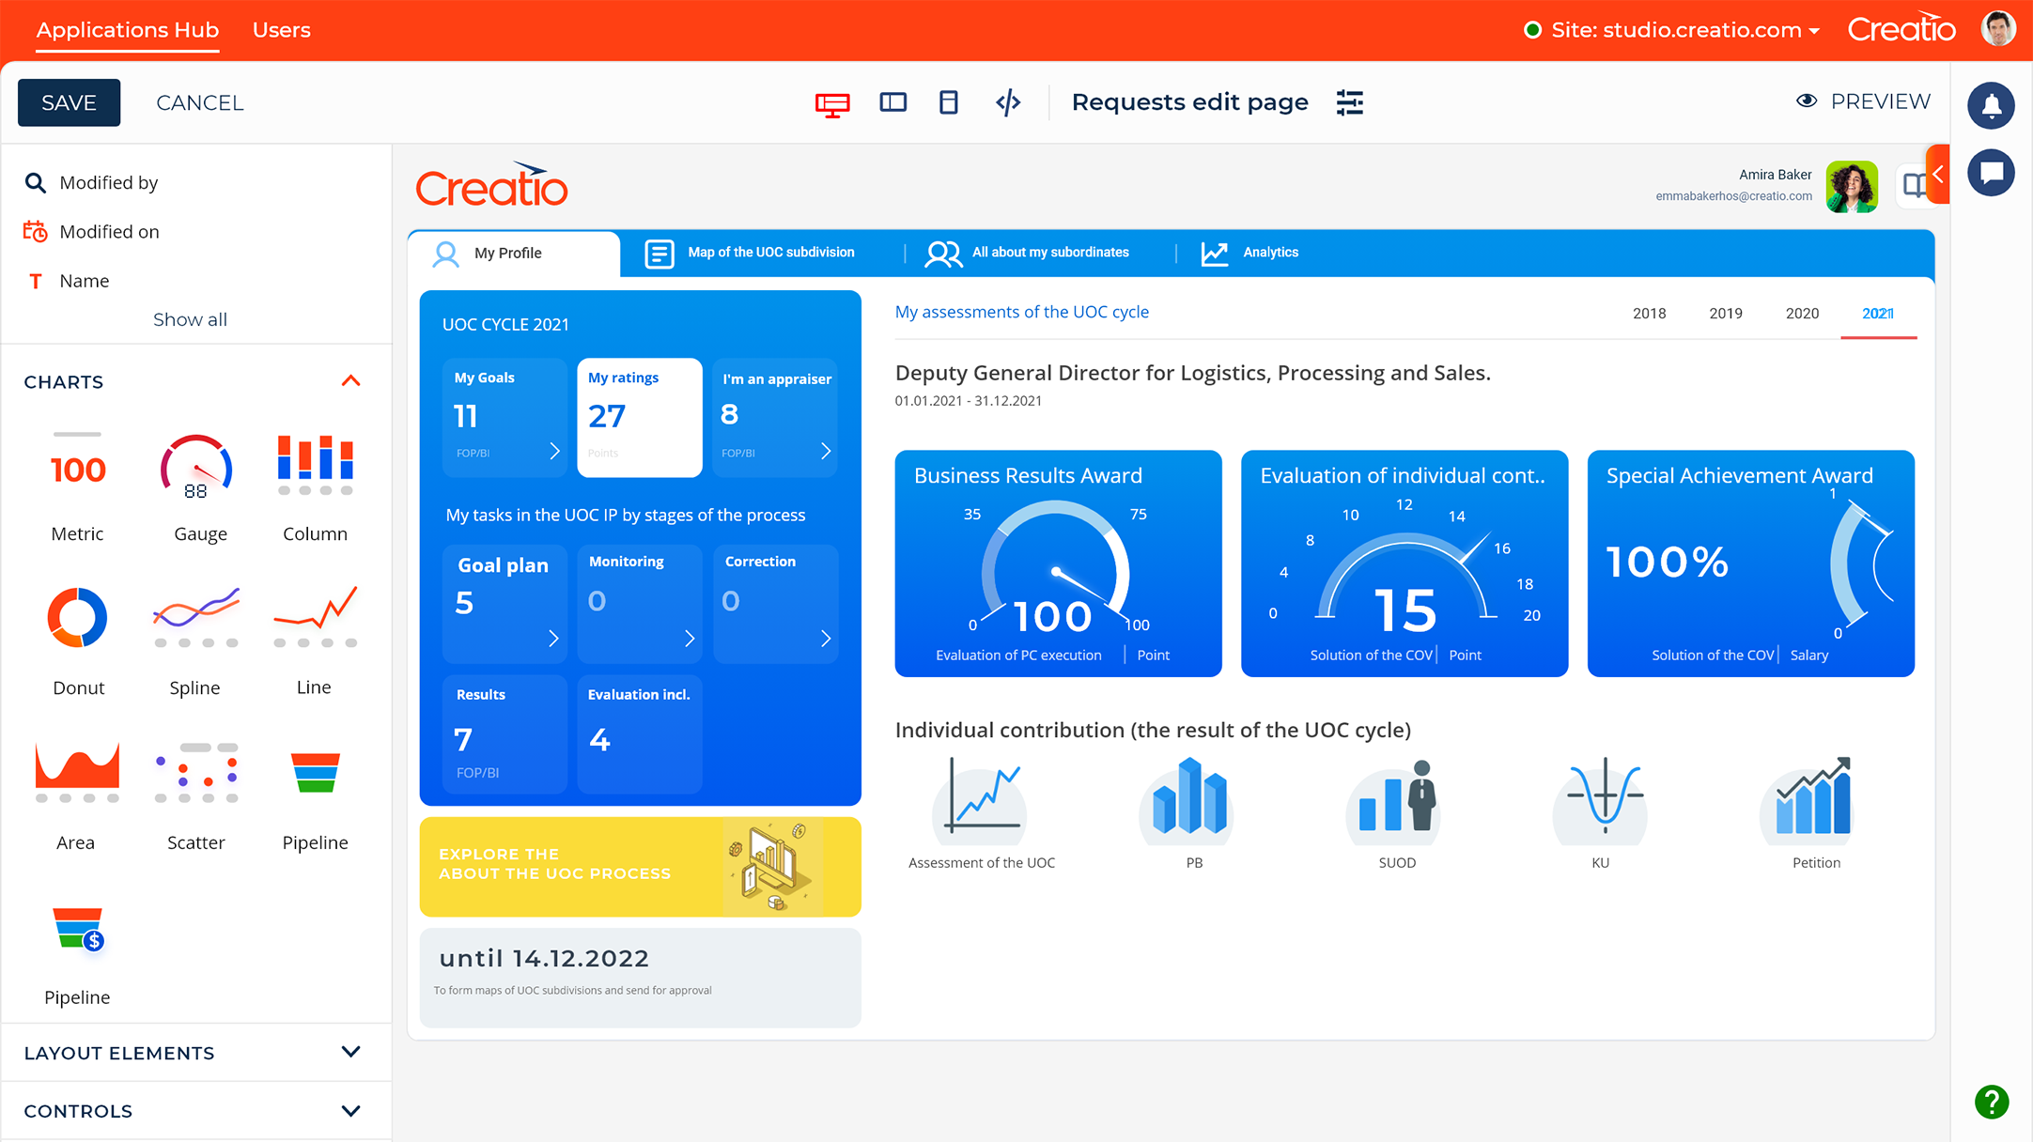
Task: Toggle the mobile device preview
Action: coord(948,101)
